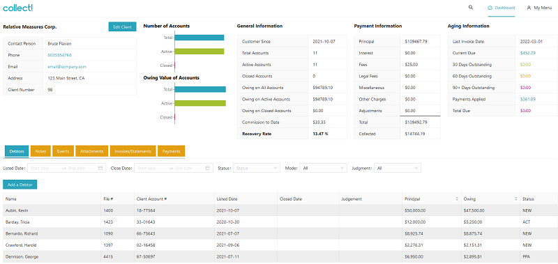Click the Principal amount $109467.79

pos(416,42)
